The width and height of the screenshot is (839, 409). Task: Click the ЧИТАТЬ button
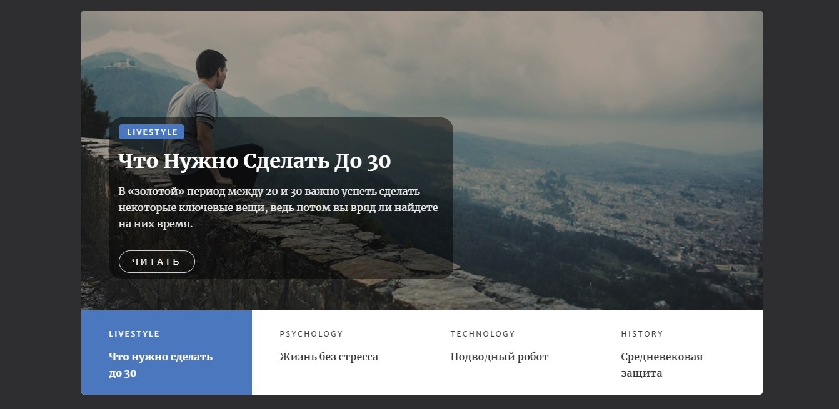pos(157,262)
